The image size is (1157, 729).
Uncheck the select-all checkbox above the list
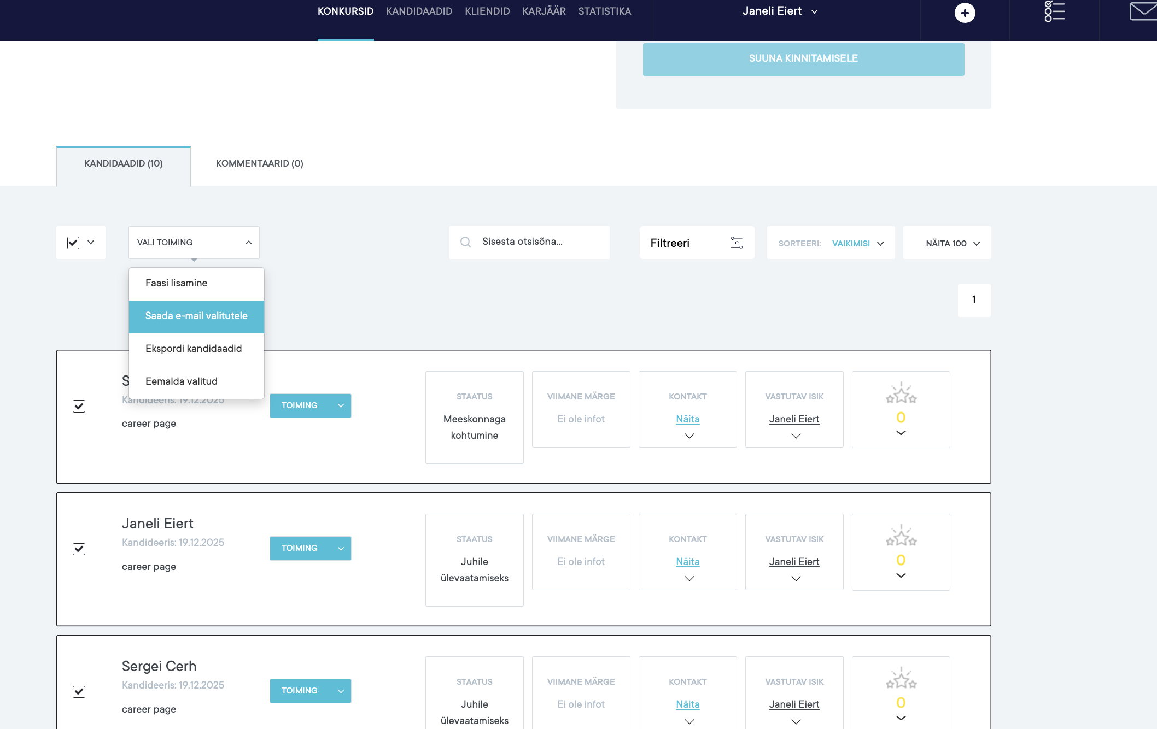73,243
